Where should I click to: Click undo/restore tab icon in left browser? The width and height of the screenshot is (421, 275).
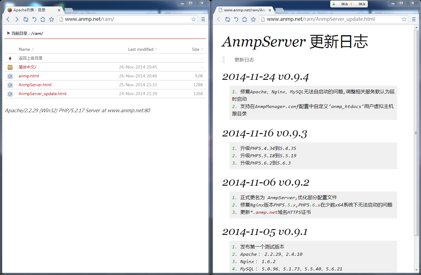point(34,19)
